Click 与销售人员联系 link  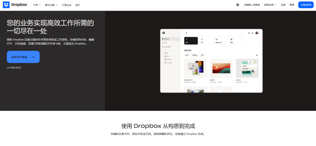click(x=252, y=5)
